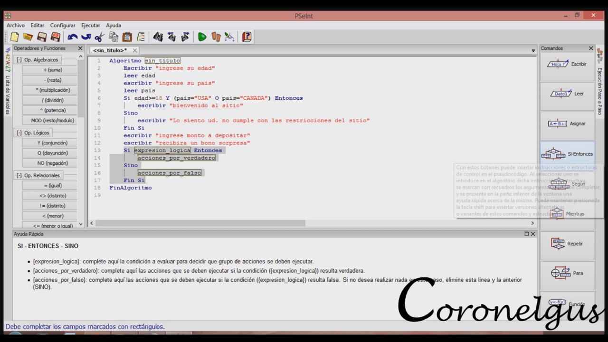Create a new algorithm file
This screenshot has height=342, width=608.
click(x=15, y=37)
